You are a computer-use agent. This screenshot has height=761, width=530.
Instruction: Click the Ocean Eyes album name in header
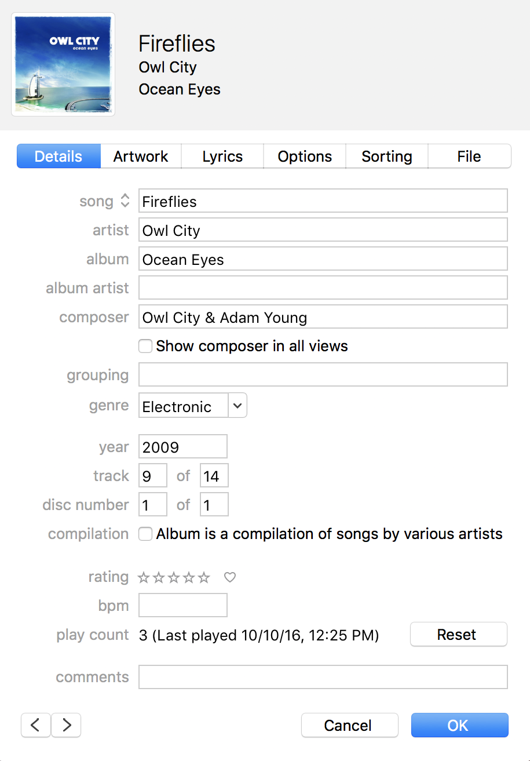pyautogui.click(x=180, y=90)
